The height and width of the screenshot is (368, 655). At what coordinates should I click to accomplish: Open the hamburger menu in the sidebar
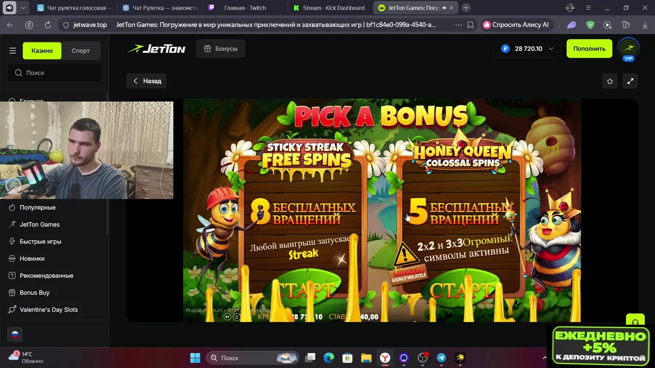(x=13, y=51)
